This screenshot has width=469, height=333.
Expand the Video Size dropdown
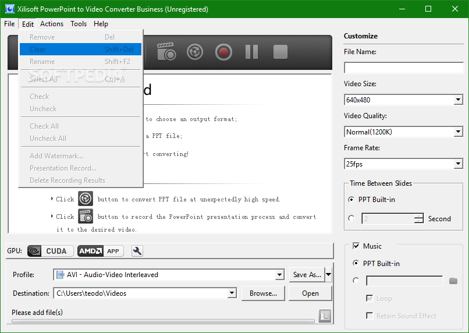tap(458, 100)
